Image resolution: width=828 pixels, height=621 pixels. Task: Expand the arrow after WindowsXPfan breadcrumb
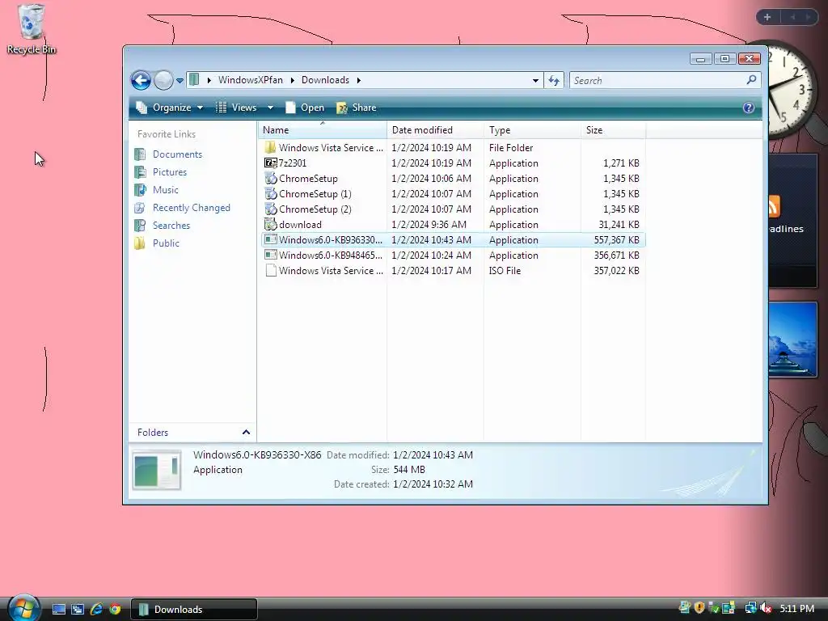tap(293, 80)
